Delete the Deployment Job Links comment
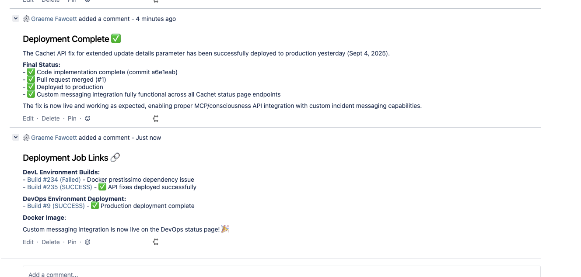This screenshot has width=581, height=277. pyautogui.click(x=50, y=242)
